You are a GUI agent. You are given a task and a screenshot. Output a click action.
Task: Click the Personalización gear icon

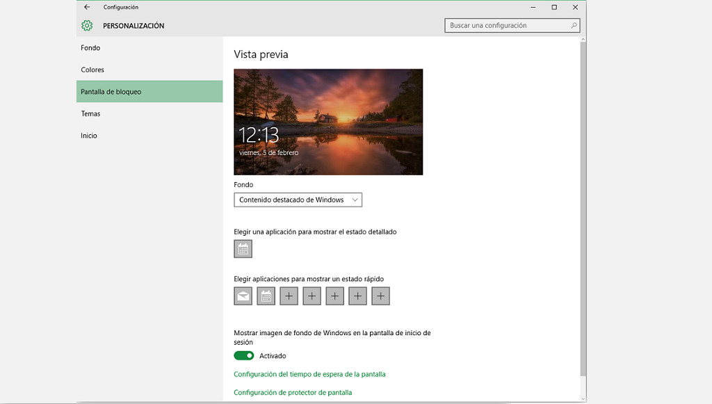click(x=86, y=25)
